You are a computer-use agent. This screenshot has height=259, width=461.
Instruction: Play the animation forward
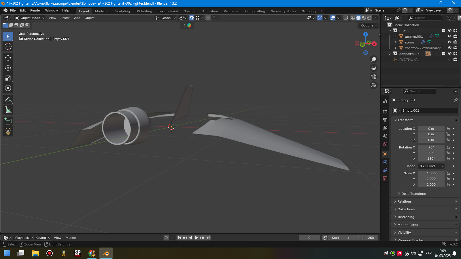pos(197,238)
